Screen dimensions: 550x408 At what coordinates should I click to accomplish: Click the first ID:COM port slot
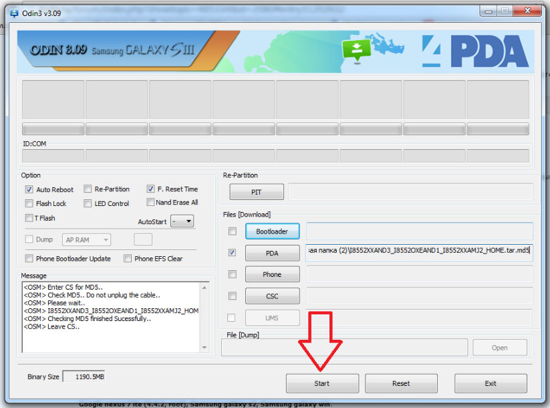pyautogui.click(x=53, y=156)
